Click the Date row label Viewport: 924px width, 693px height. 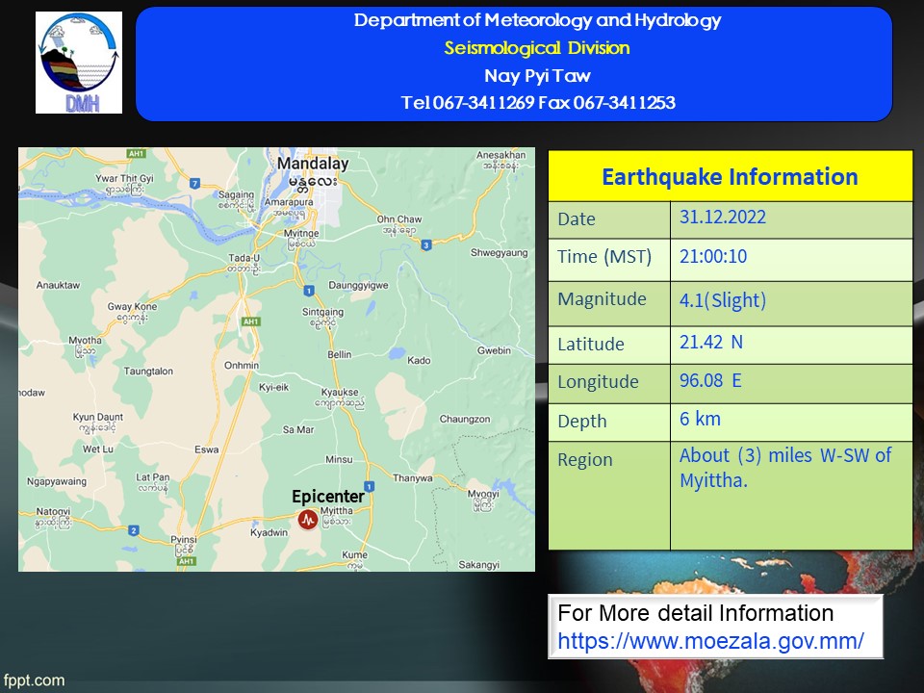577,219
